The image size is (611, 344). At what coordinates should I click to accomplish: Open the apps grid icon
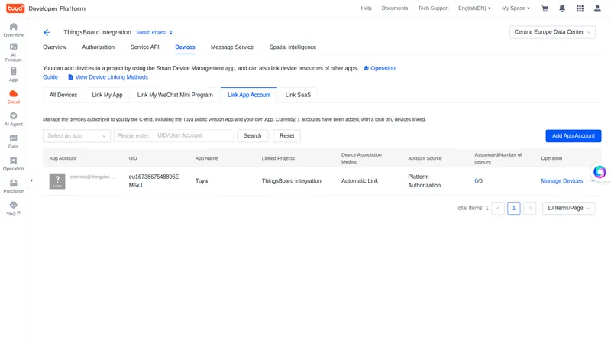point(580,8)
